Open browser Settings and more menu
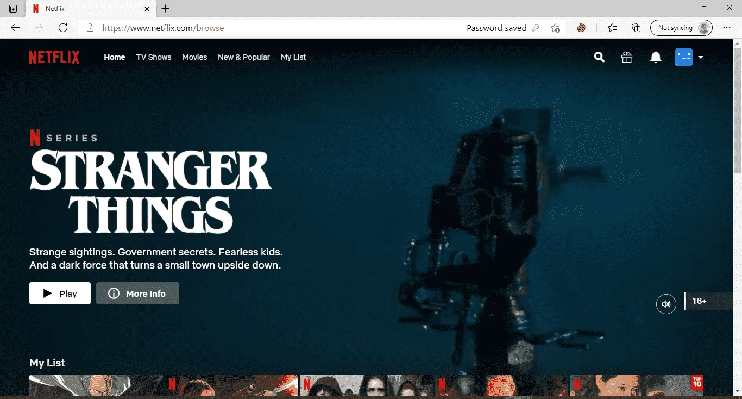The image size is (742, 399). (727, 28)
